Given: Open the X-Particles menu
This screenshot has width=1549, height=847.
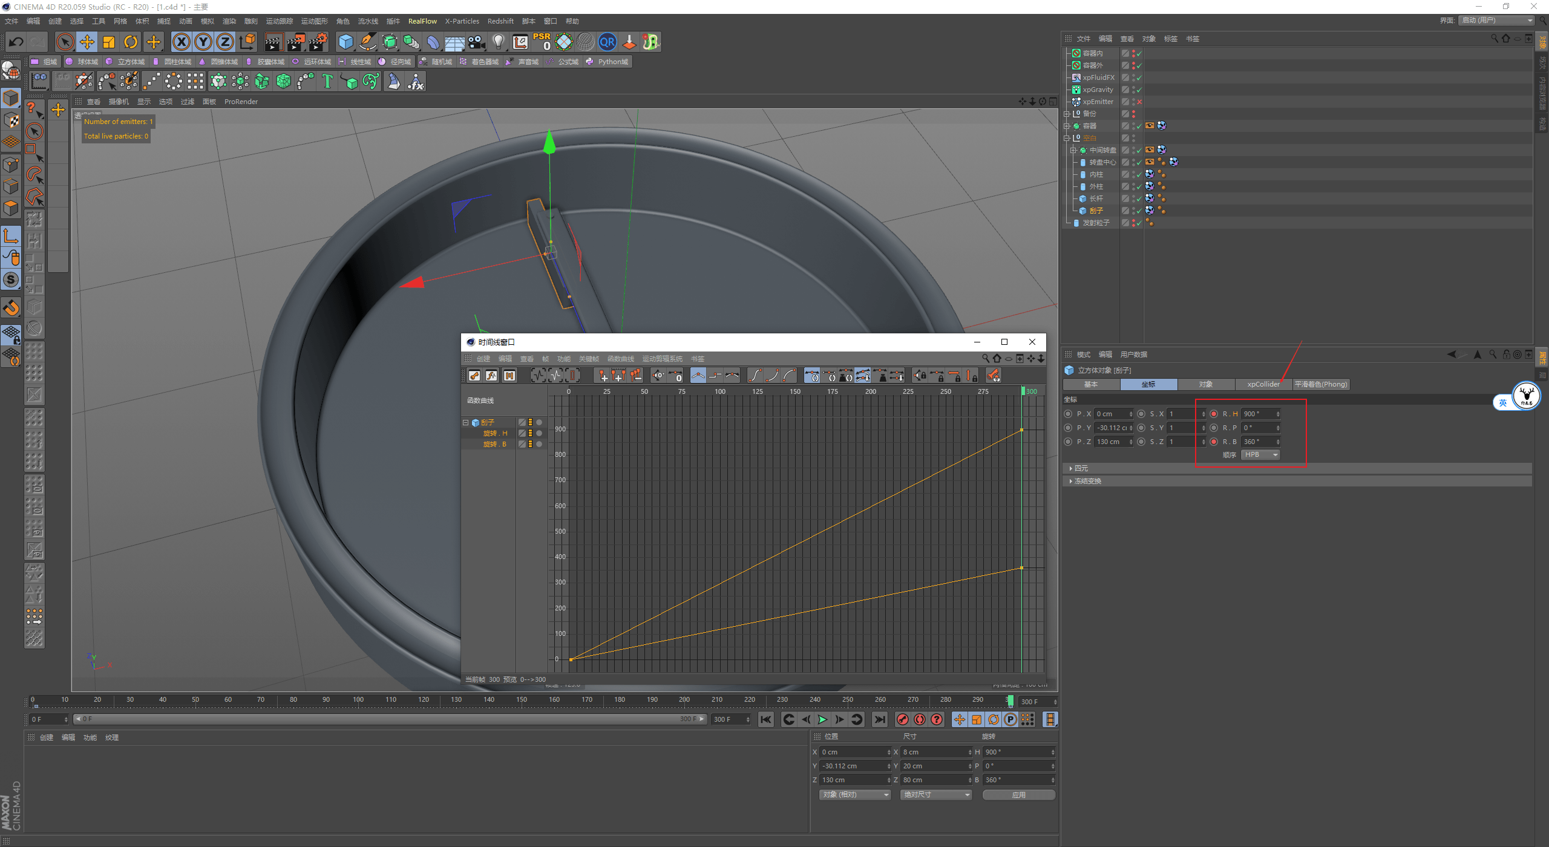Looking at the screenshot, I should 462,21.
